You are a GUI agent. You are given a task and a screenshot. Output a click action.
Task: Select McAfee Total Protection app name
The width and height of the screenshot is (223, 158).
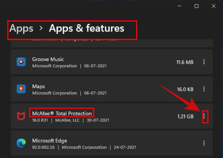click(62, 113)
